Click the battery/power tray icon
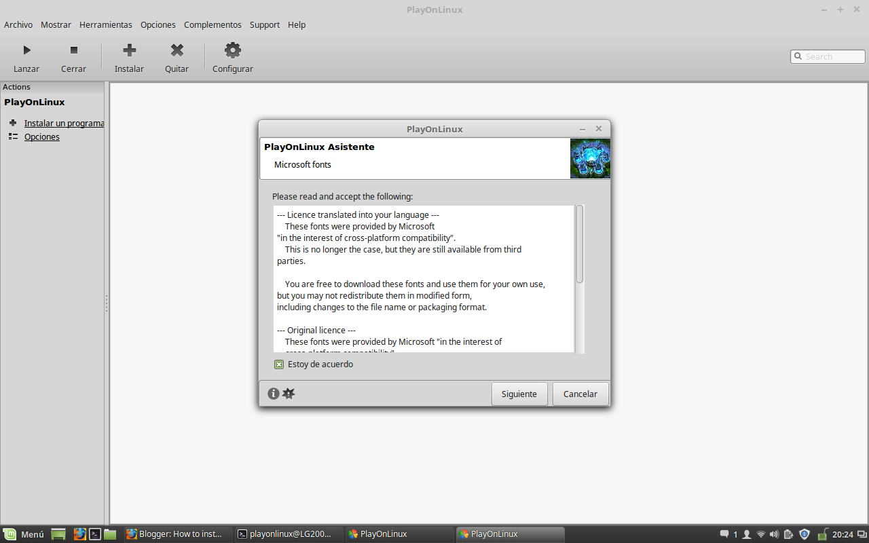The width and height of the screenshot is (869, 543). pos(788,534)
